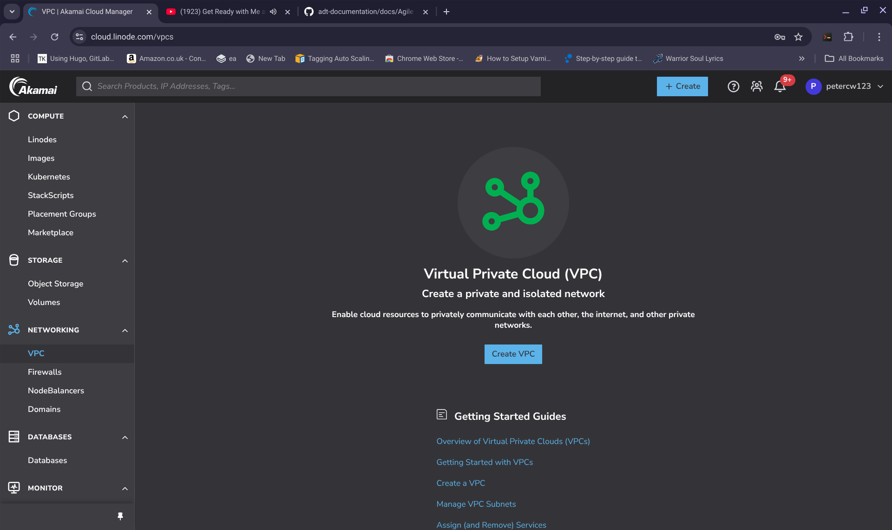Open Firewalls in the sidebar
Screen dimensions: 892x530
45,372
